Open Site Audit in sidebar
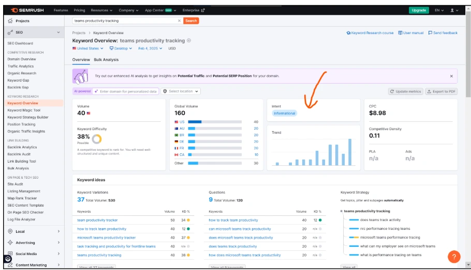The width and height of the screenshot is (471, 270). coord(15,184)
